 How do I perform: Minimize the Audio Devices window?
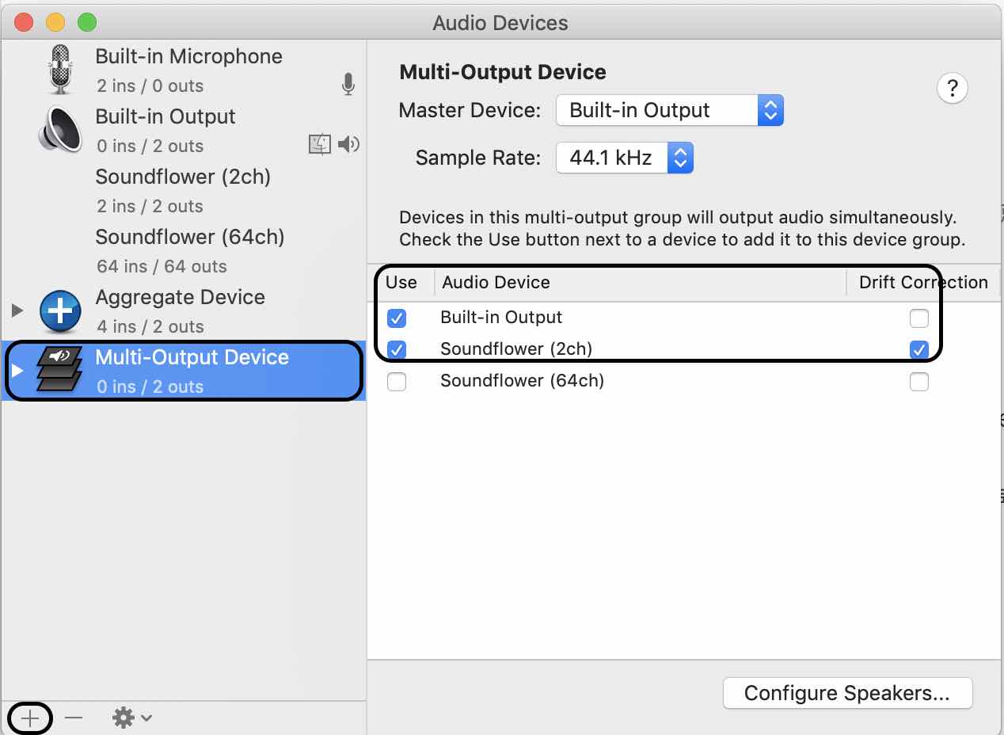tap(55, 22)
